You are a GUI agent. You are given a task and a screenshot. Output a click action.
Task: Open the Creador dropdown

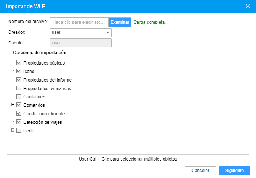click(81, 32)
